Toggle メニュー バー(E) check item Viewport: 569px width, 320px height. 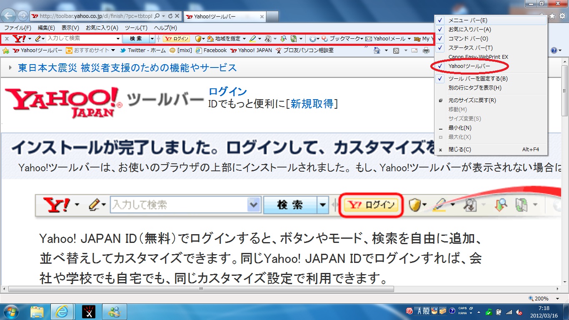pyautogui.click(x=491, y=20)
